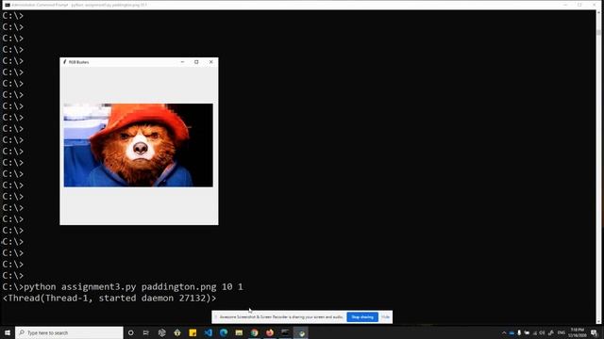Click Hide on the screen-sharing bar

click(x=385, y=317)
